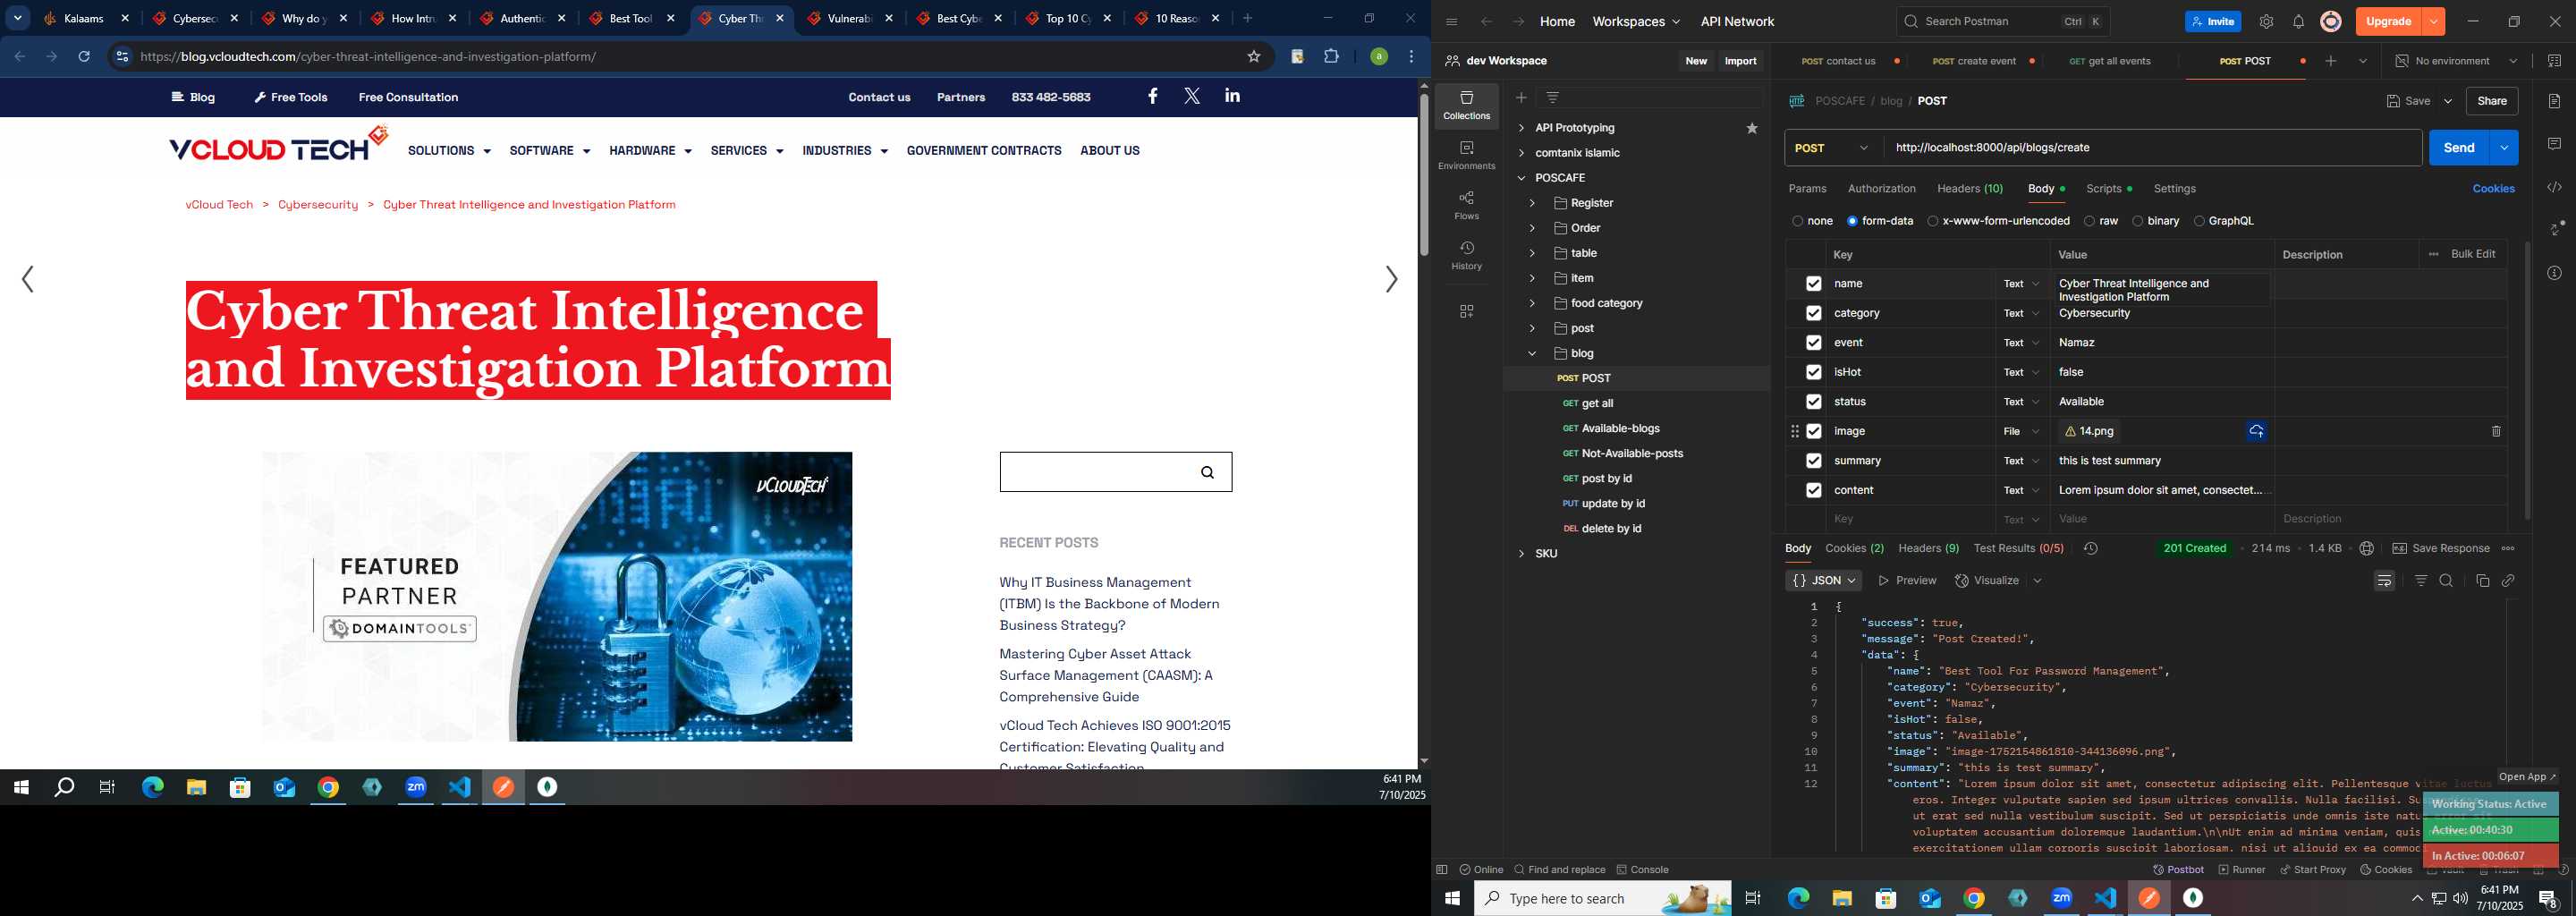
Task: Open the POST method dropdown
Action: click(x=1833, y=148)
